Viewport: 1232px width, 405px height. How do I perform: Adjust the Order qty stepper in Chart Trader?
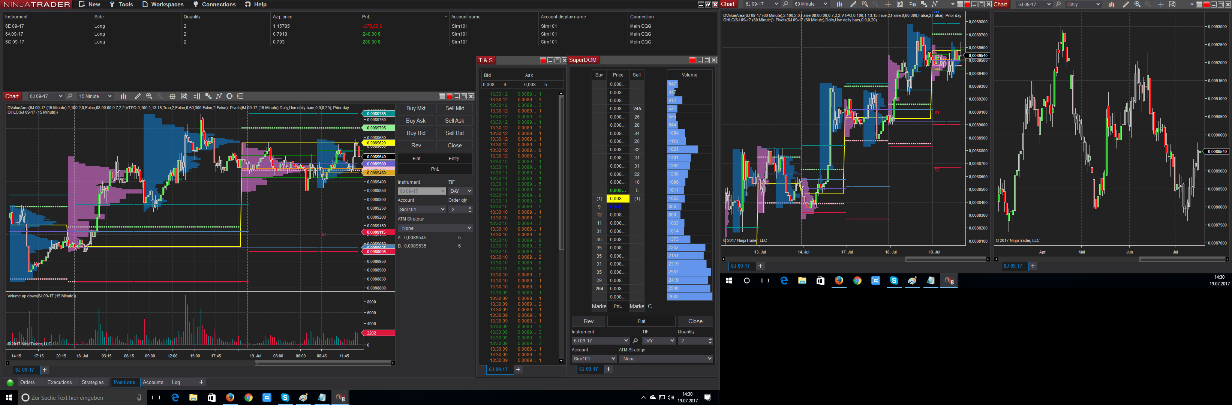(470, 209)
